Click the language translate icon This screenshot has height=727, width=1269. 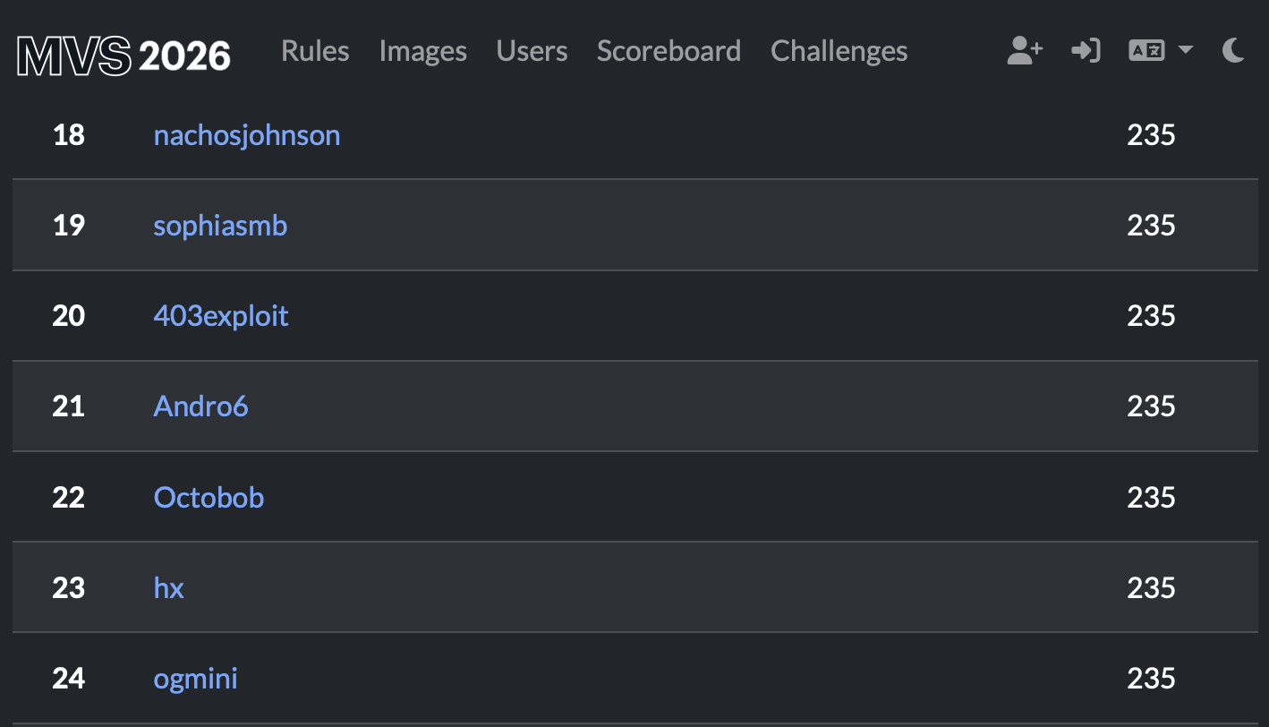tap(1146, 51)
